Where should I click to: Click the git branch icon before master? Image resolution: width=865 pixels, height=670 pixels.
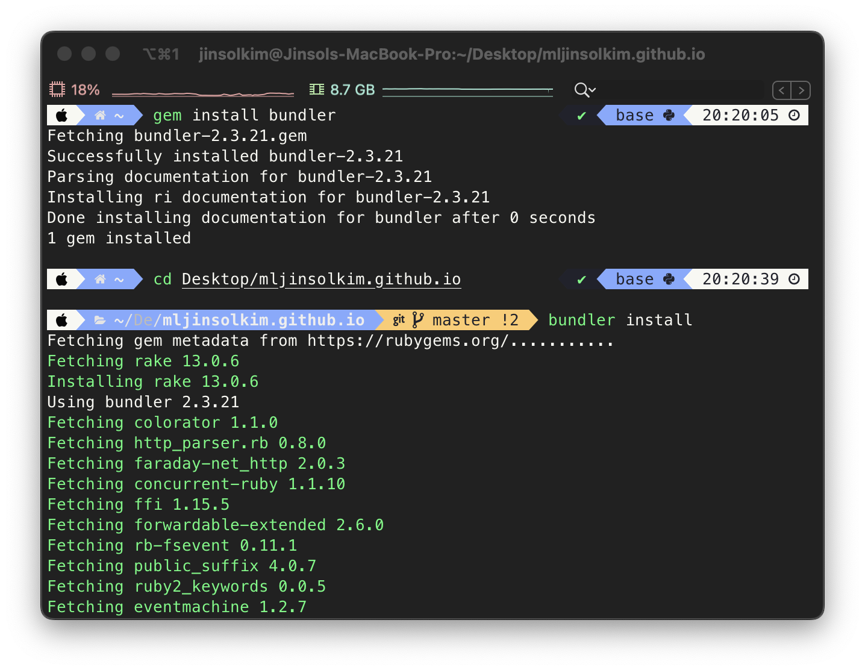pyautogui.click(x=417, y=320)
